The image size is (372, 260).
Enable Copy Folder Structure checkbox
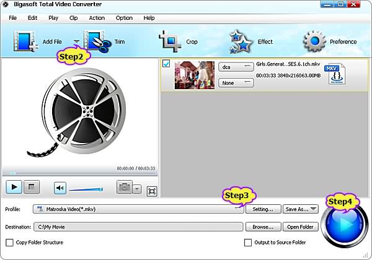[9, 243]
